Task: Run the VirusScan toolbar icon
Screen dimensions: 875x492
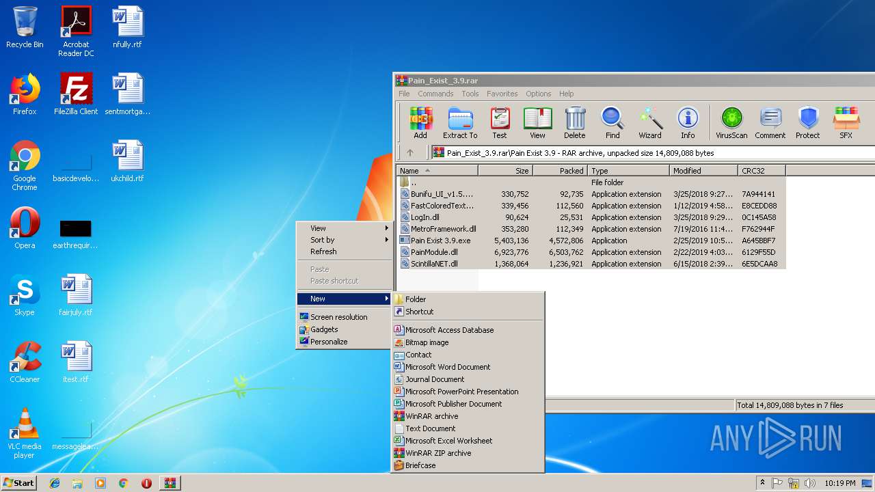Action: tap(731, 123)
